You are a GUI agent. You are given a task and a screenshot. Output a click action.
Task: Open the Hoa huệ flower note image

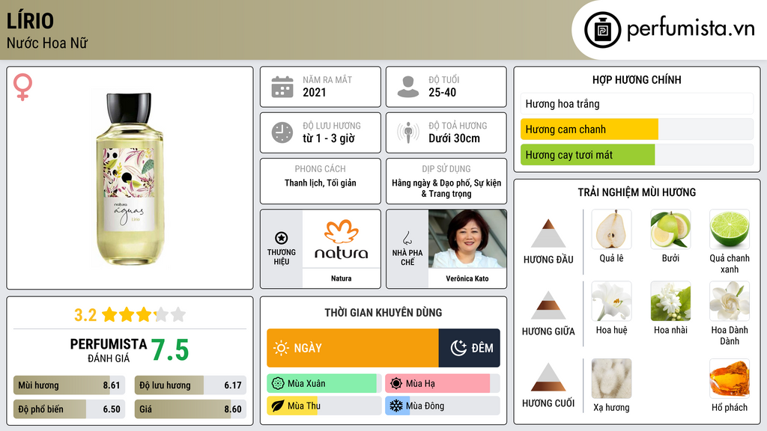(x=611, y=301)
